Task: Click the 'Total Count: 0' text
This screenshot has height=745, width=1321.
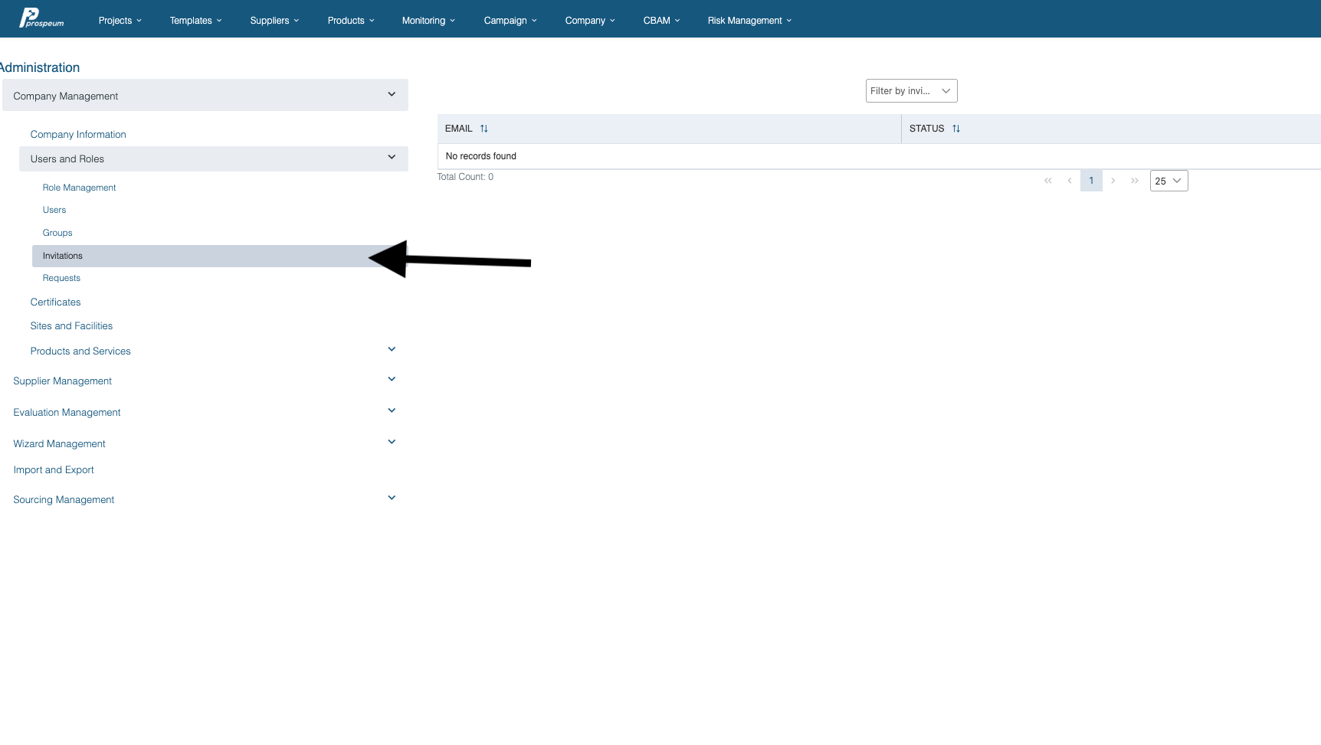Action: coord(465,177)
